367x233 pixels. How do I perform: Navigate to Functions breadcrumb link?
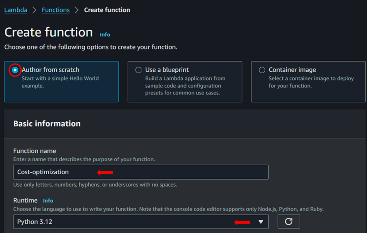[55, 10]
